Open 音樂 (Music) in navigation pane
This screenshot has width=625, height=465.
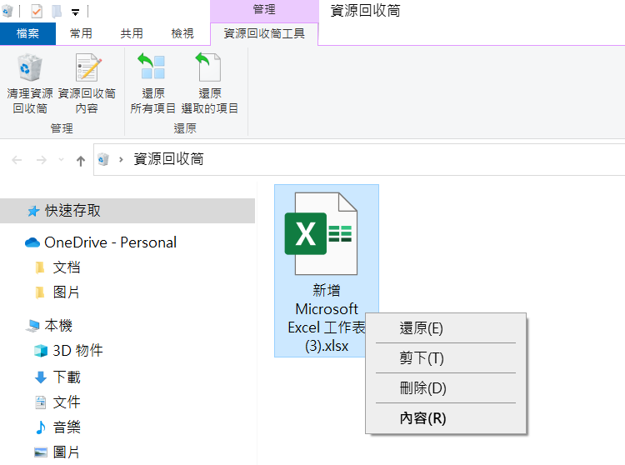[x=67, y=427]
